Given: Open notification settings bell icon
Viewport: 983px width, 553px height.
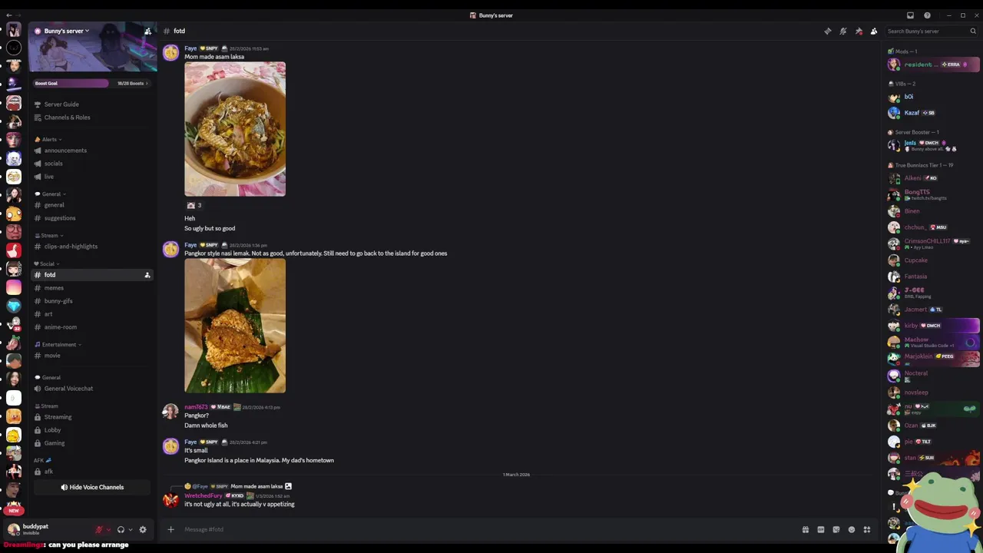Looking at the screenshot, I should click(842, 31).
